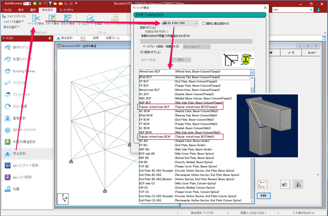Clear the ram search text
This screenshot has width=328, height=216.
(311, 10)
